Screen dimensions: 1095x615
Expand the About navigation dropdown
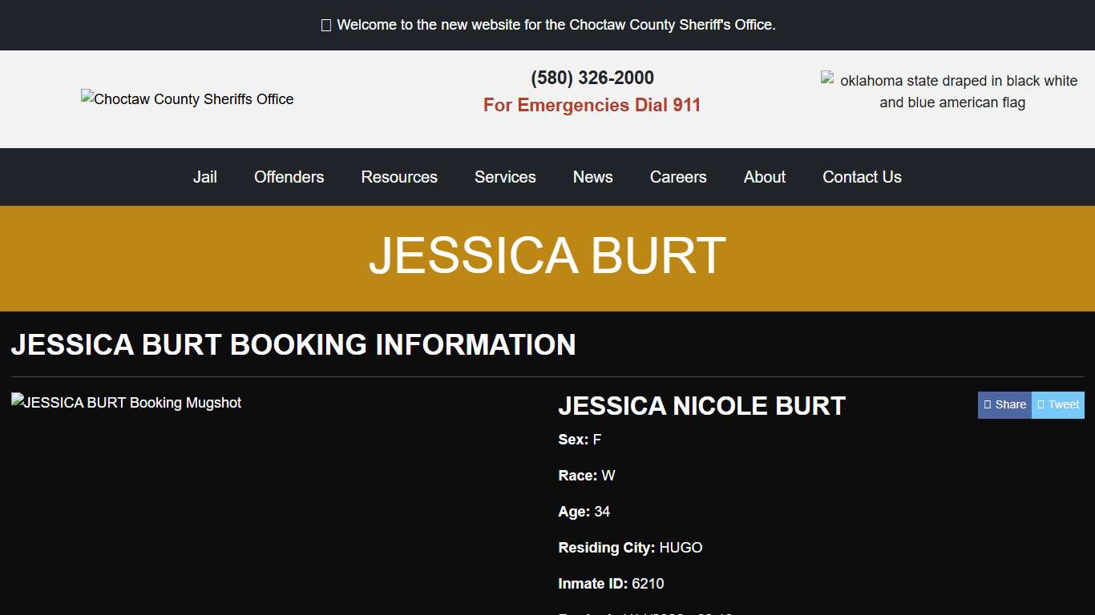[764, 177]
